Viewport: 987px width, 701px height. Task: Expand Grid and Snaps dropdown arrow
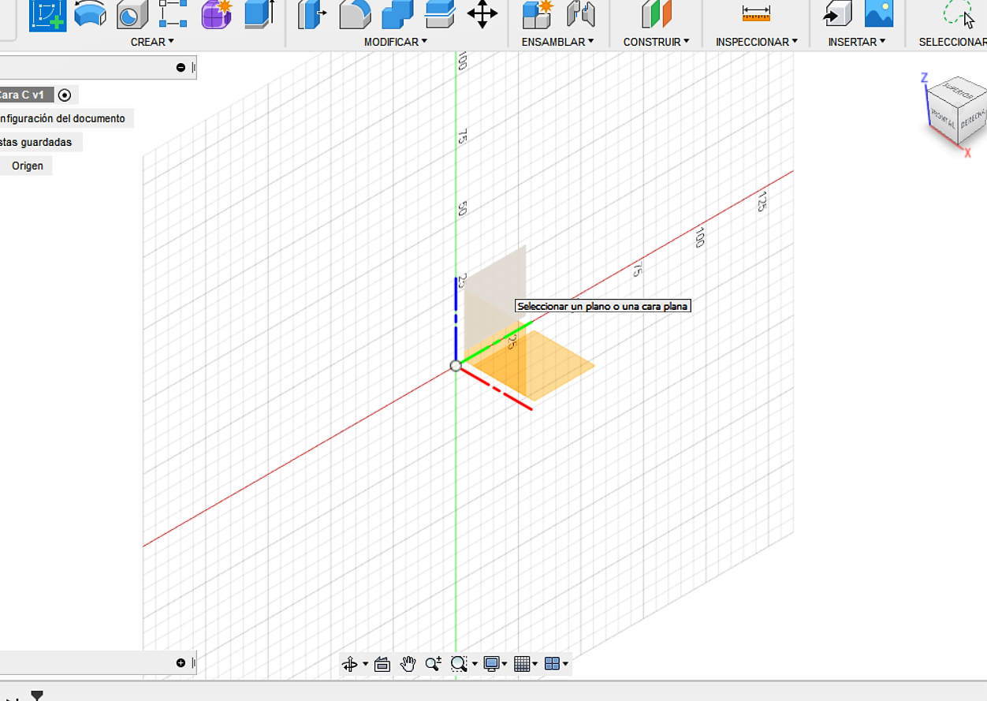coord(534,665)
